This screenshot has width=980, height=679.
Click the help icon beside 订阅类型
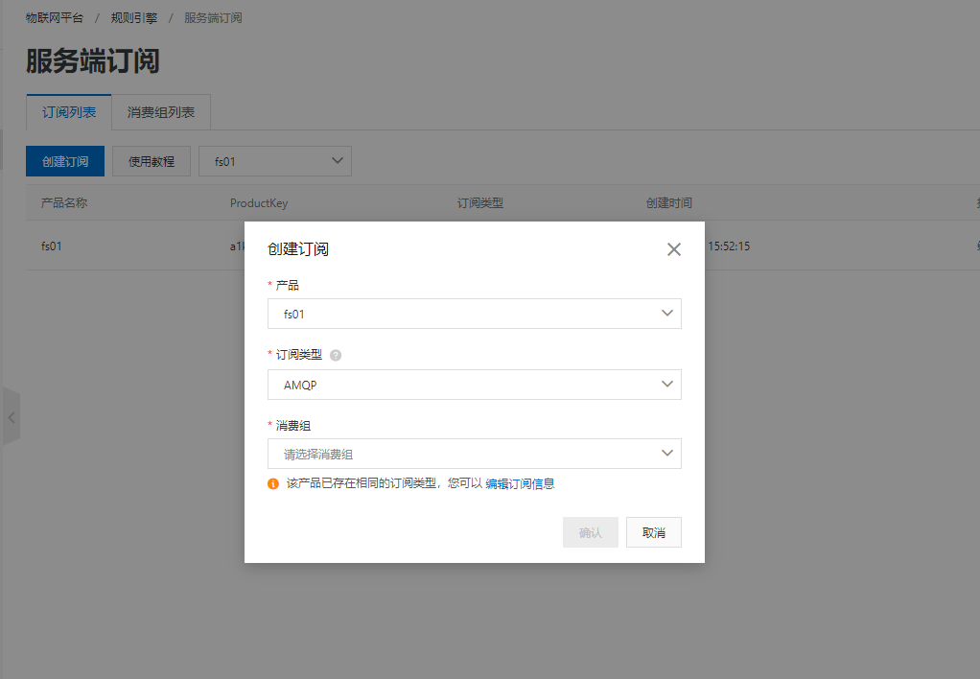(x=336, y=355)
